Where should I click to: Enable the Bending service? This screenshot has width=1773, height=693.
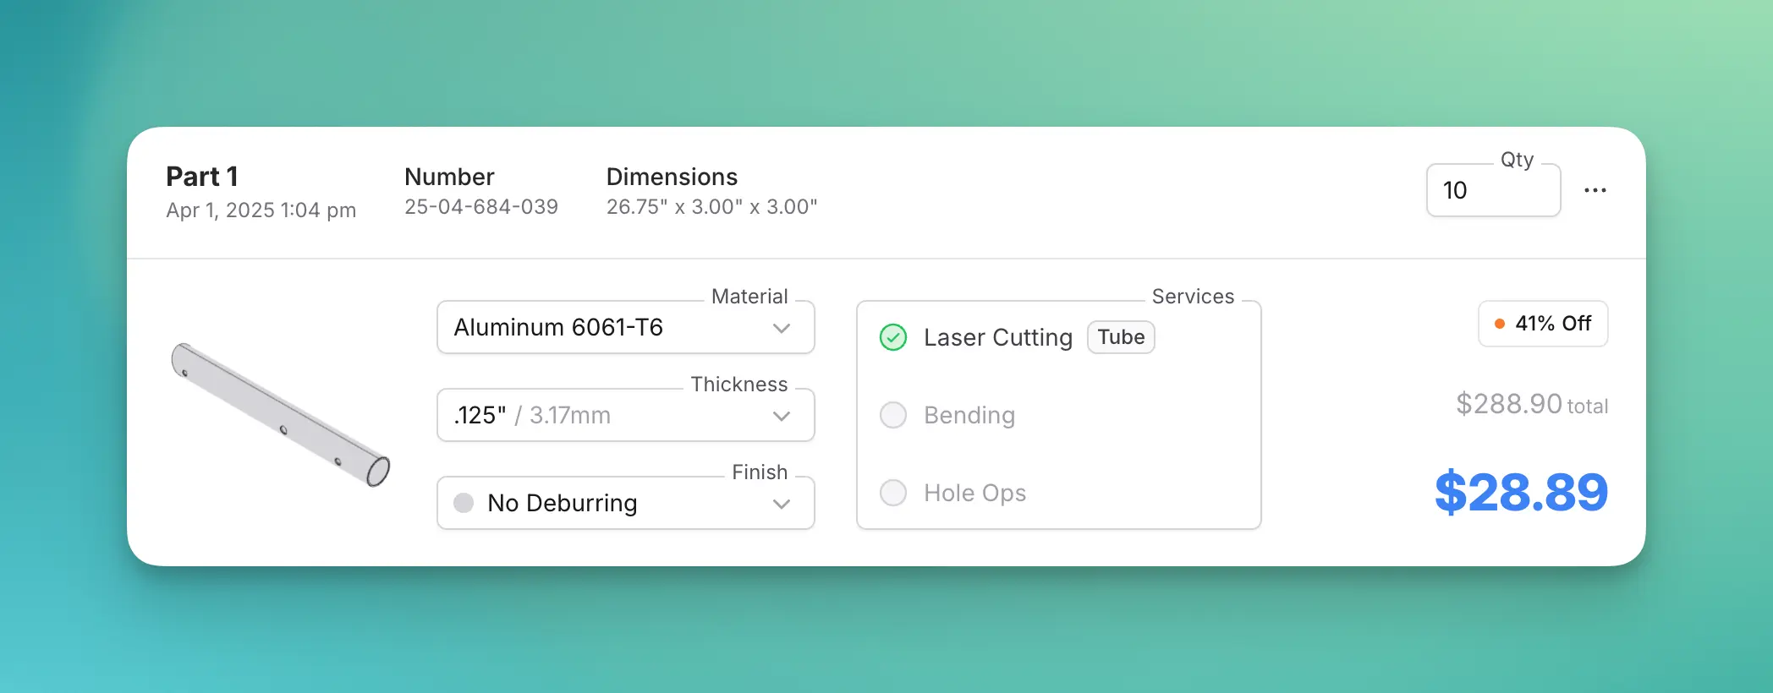893,415
